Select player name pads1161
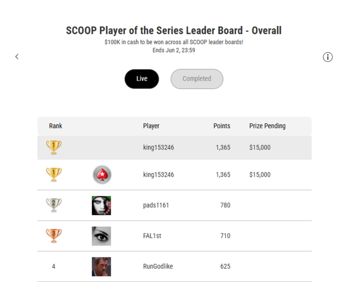 coord(156,205)
